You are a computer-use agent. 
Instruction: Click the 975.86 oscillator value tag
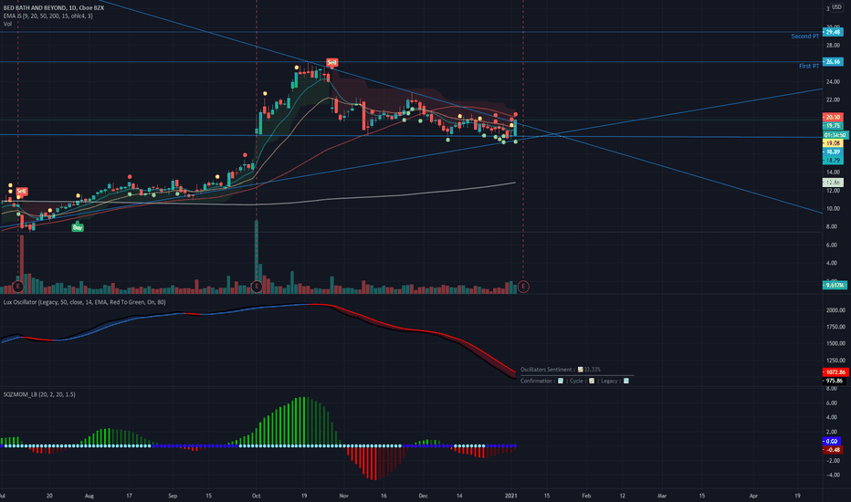835,381
